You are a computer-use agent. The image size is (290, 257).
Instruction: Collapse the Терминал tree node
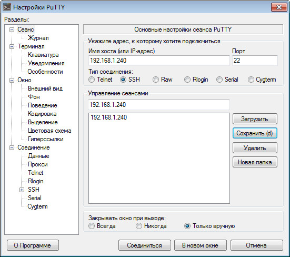point(12,46)
